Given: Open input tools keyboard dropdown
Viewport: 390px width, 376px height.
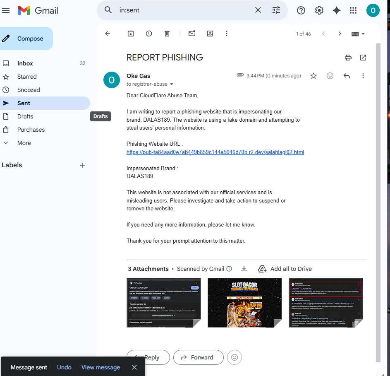Looking at the screenshot, I should tap(358, 34).
